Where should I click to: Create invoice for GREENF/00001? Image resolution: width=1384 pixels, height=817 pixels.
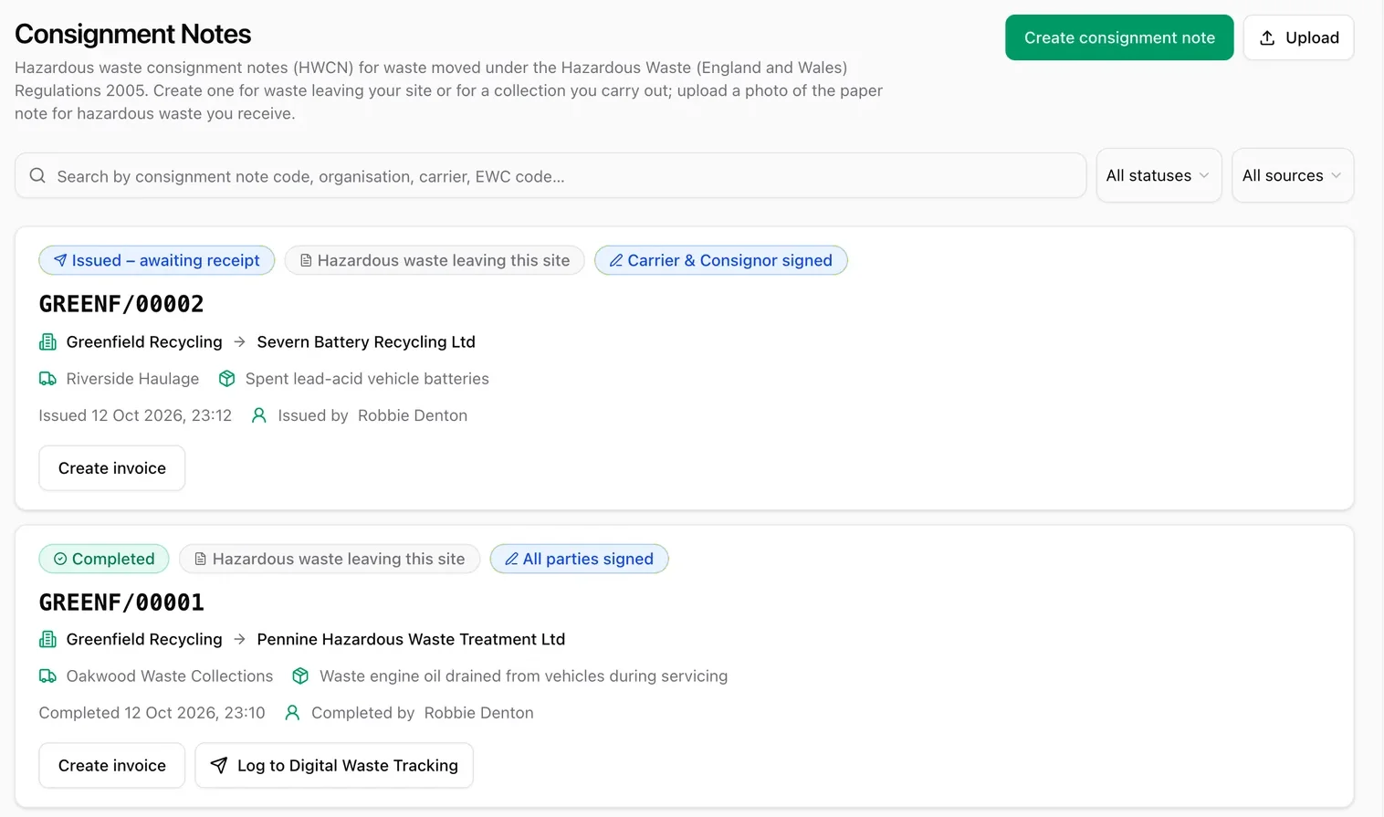click(112, 765)
